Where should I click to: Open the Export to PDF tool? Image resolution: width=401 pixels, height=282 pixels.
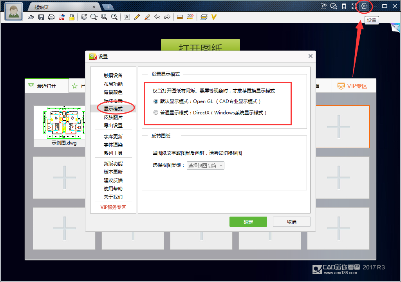[61, 17]
